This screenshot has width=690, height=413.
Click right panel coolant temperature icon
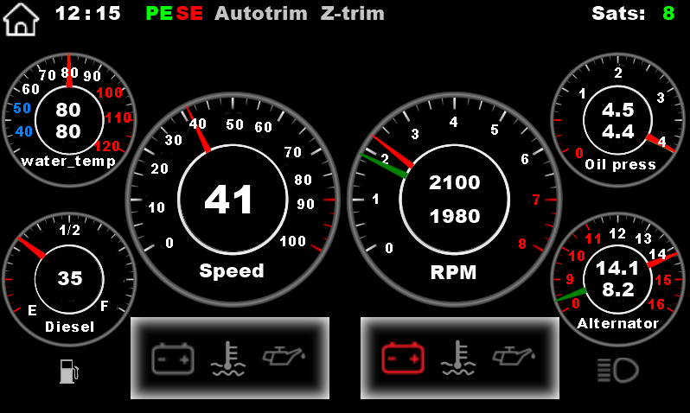459,358
